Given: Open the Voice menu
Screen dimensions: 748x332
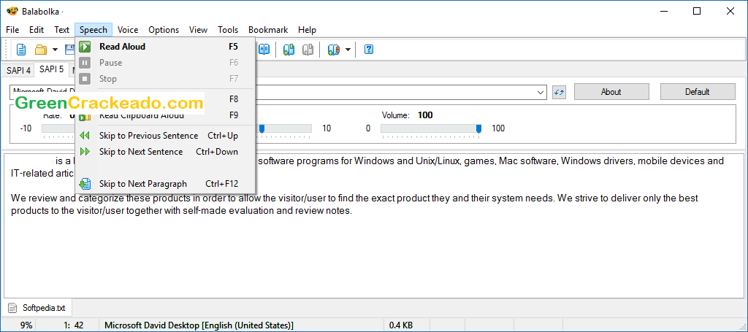Looking at the screenshot, I should [x=128, y=30].
